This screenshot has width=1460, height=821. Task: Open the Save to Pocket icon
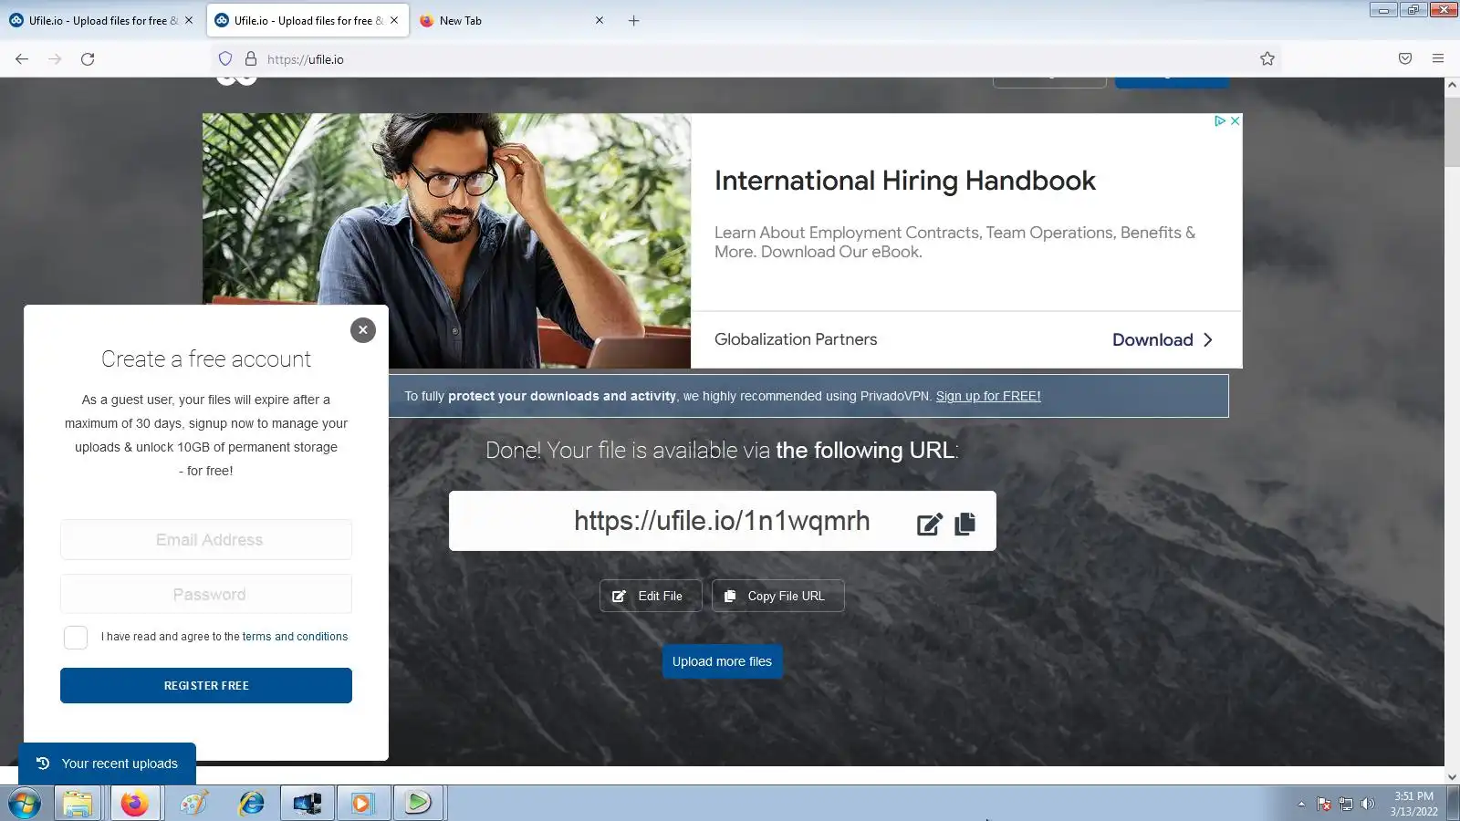click(x=1405, y=59)
